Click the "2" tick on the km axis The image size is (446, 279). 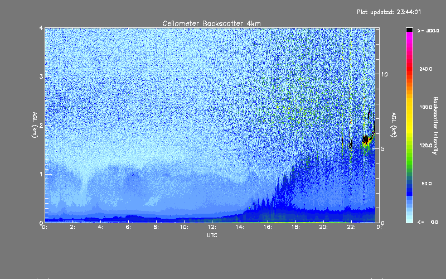(x=41, y=126)
